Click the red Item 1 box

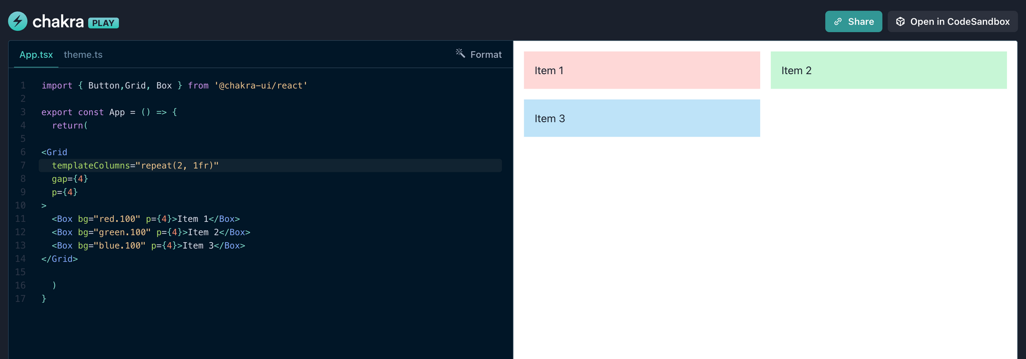click(x=641, y=70)
